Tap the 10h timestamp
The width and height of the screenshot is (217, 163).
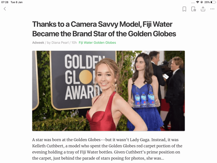pyautogui.click(x=74, y=43)
